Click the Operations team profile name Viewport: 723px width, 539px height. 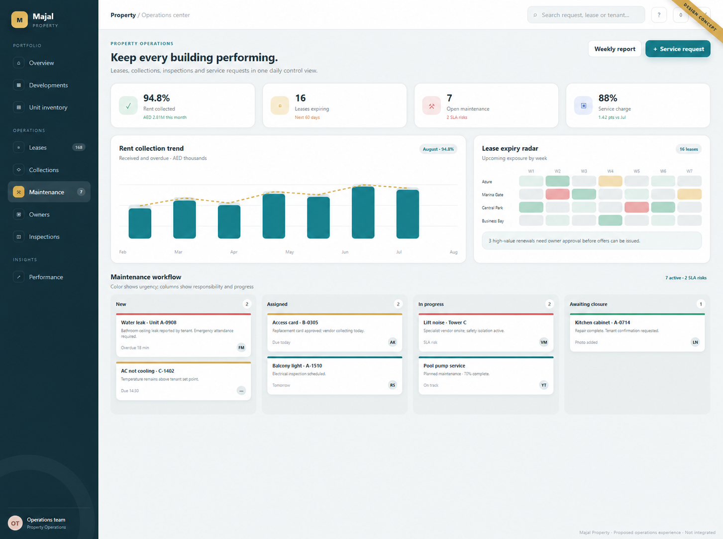(x=46, y=520)
